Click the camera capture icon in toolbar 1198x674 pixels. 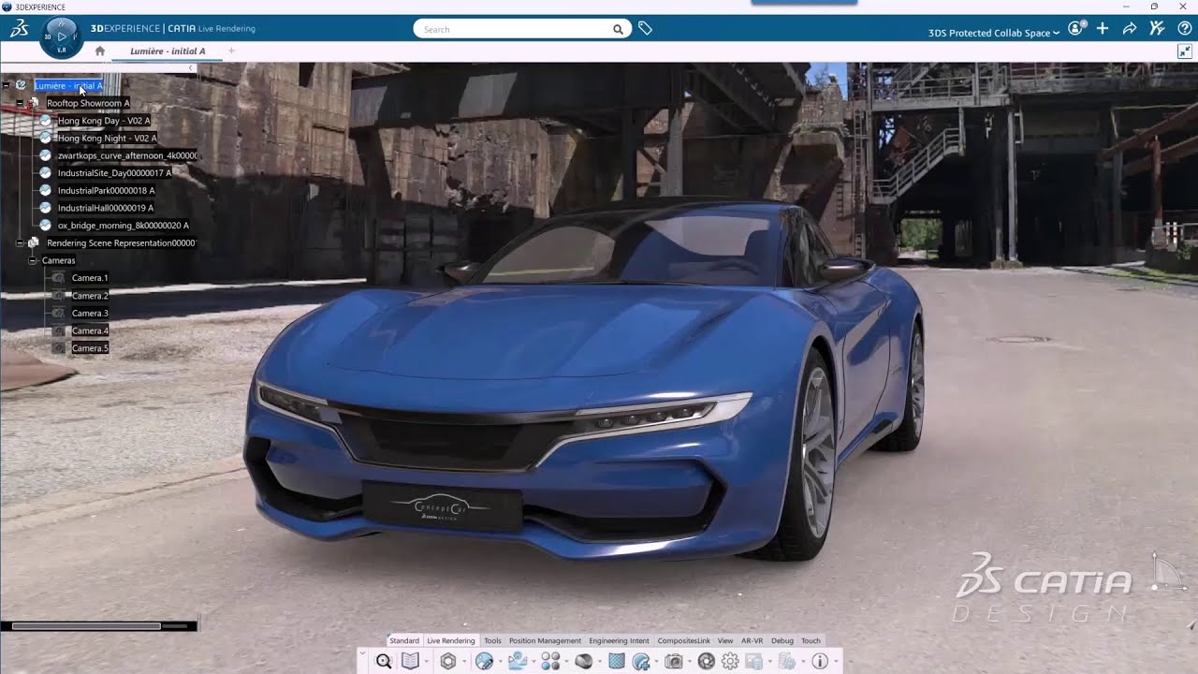pyautogui.click(x=673, y=662)
